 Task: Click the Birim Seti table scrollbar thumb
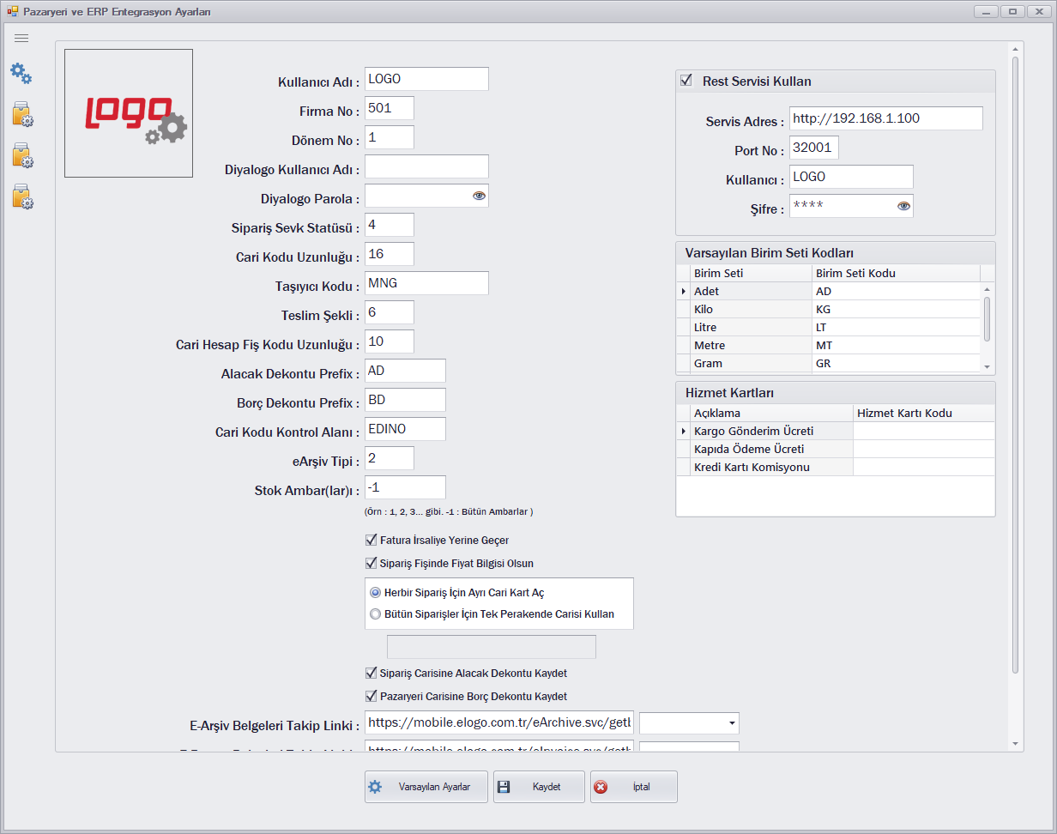coord(987,319)
